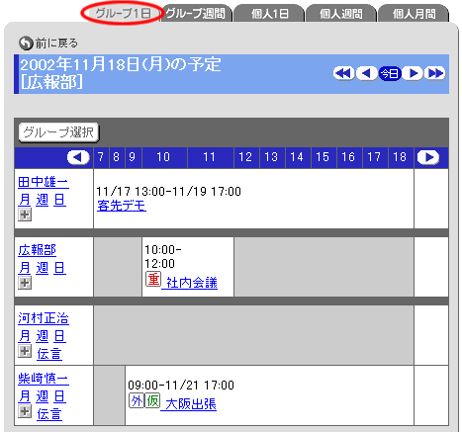Viewport: 462px width, 432px height.
Task: Jump back with the double-left arrow button
Action: click(343, 73)
